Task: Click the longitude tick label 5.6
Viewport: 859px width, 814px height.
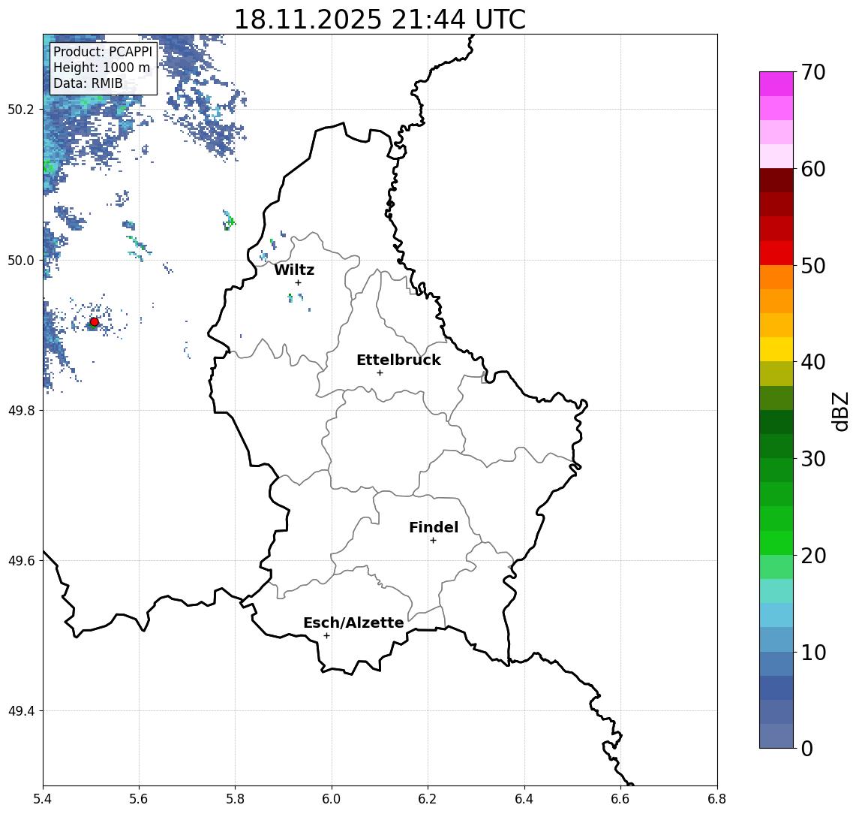Action: [139, 799]
